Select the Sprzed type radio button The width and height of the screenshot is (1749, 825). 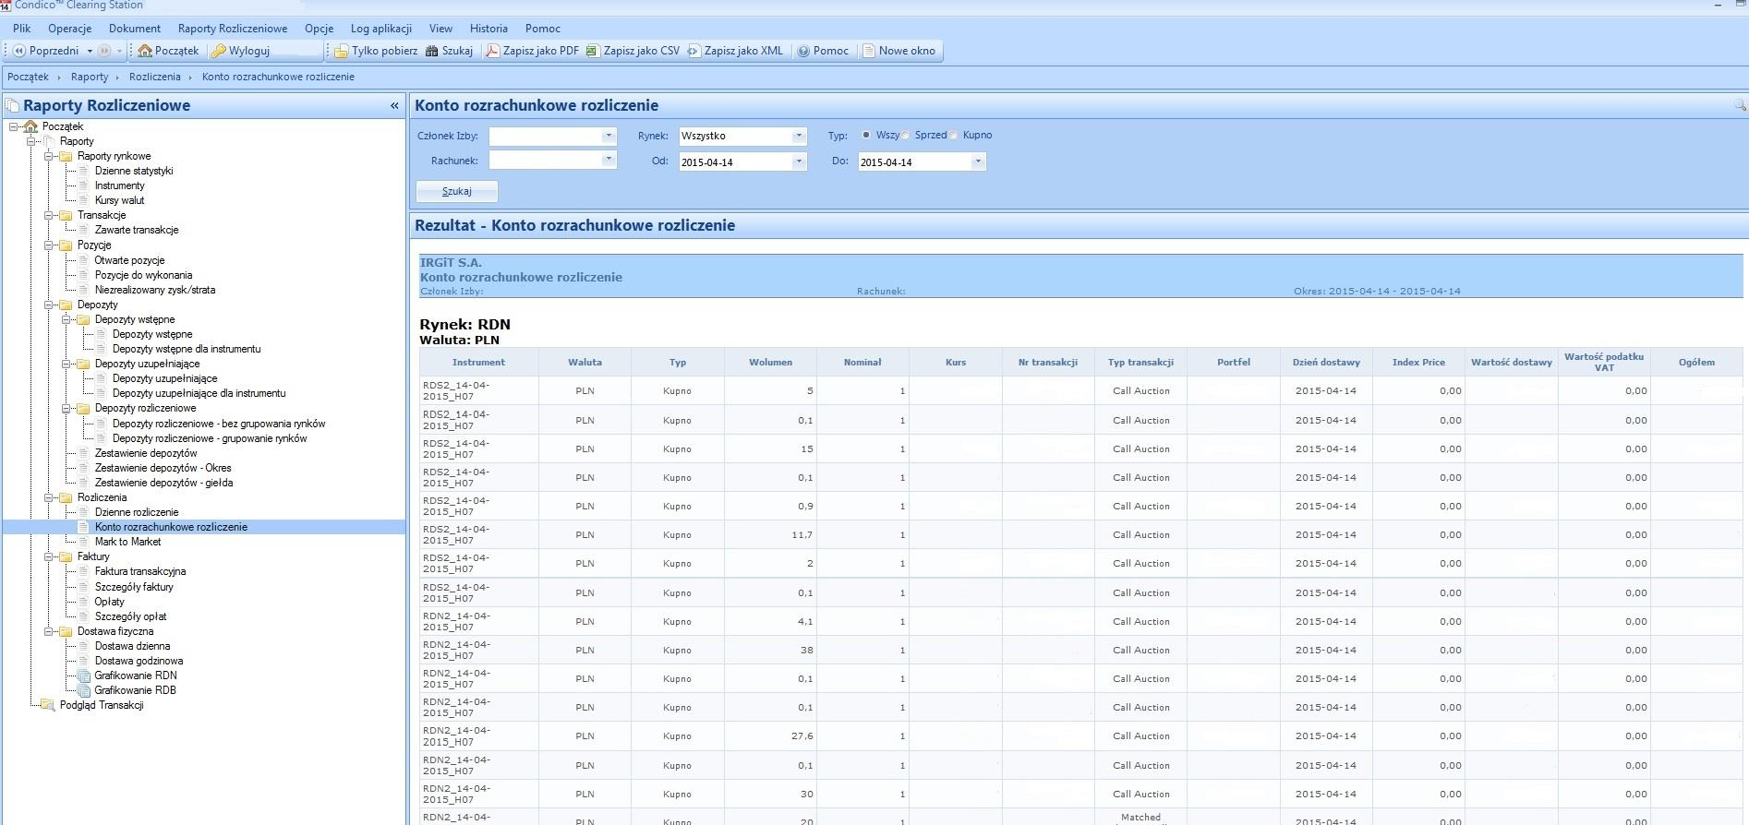(x=905, y=135)
